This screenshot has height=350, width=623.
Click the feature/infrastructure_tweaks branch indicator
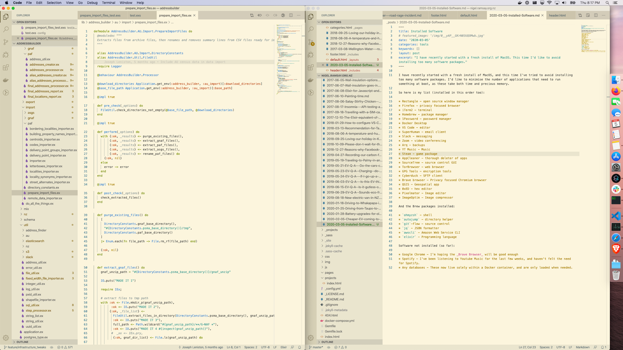[x=26, y=347]
